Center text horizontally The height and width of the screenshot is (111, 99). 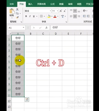[75, 16]
